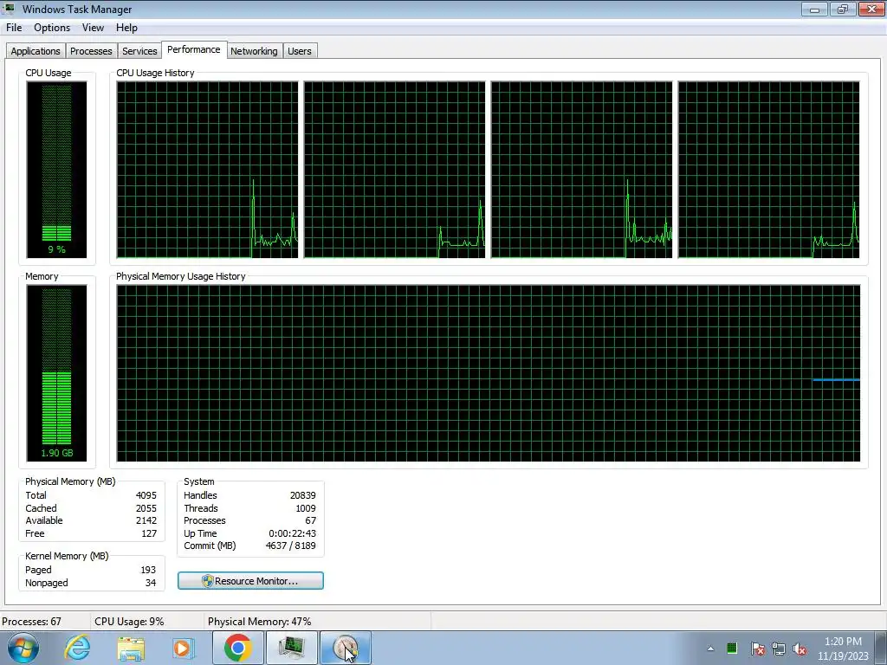
Task: Click the Available memory value 2142
Action: 146,520
